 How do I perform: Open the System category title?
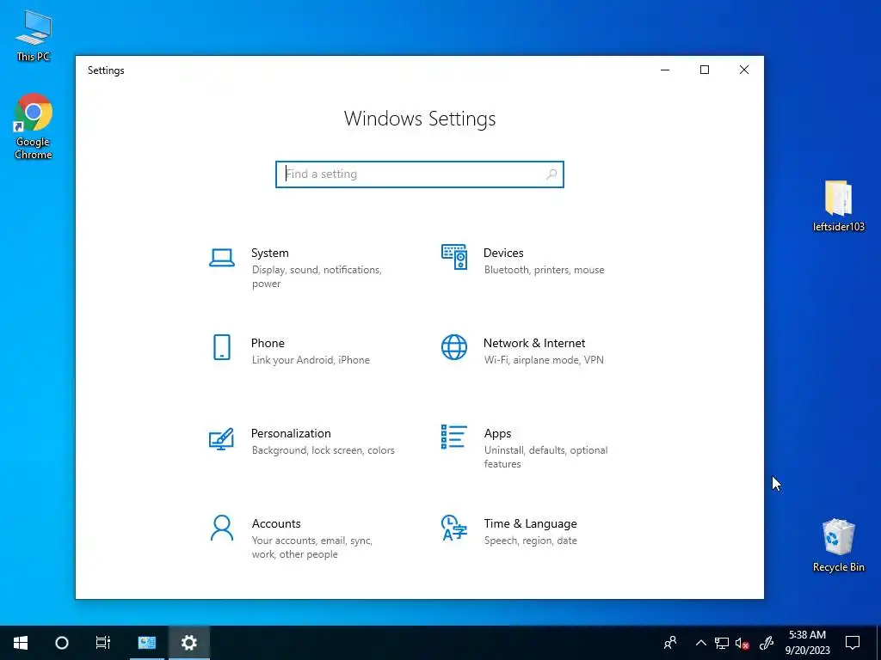click(269, 253)
